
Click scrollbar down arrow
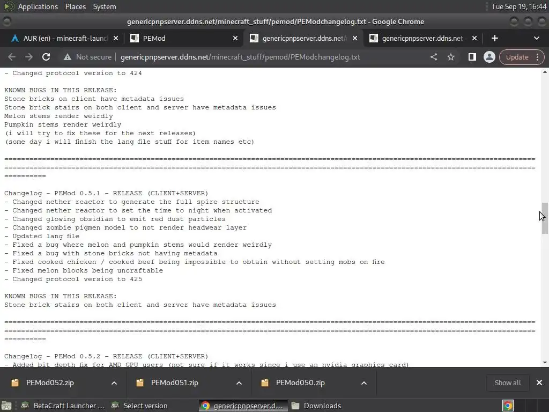point(545,363)
